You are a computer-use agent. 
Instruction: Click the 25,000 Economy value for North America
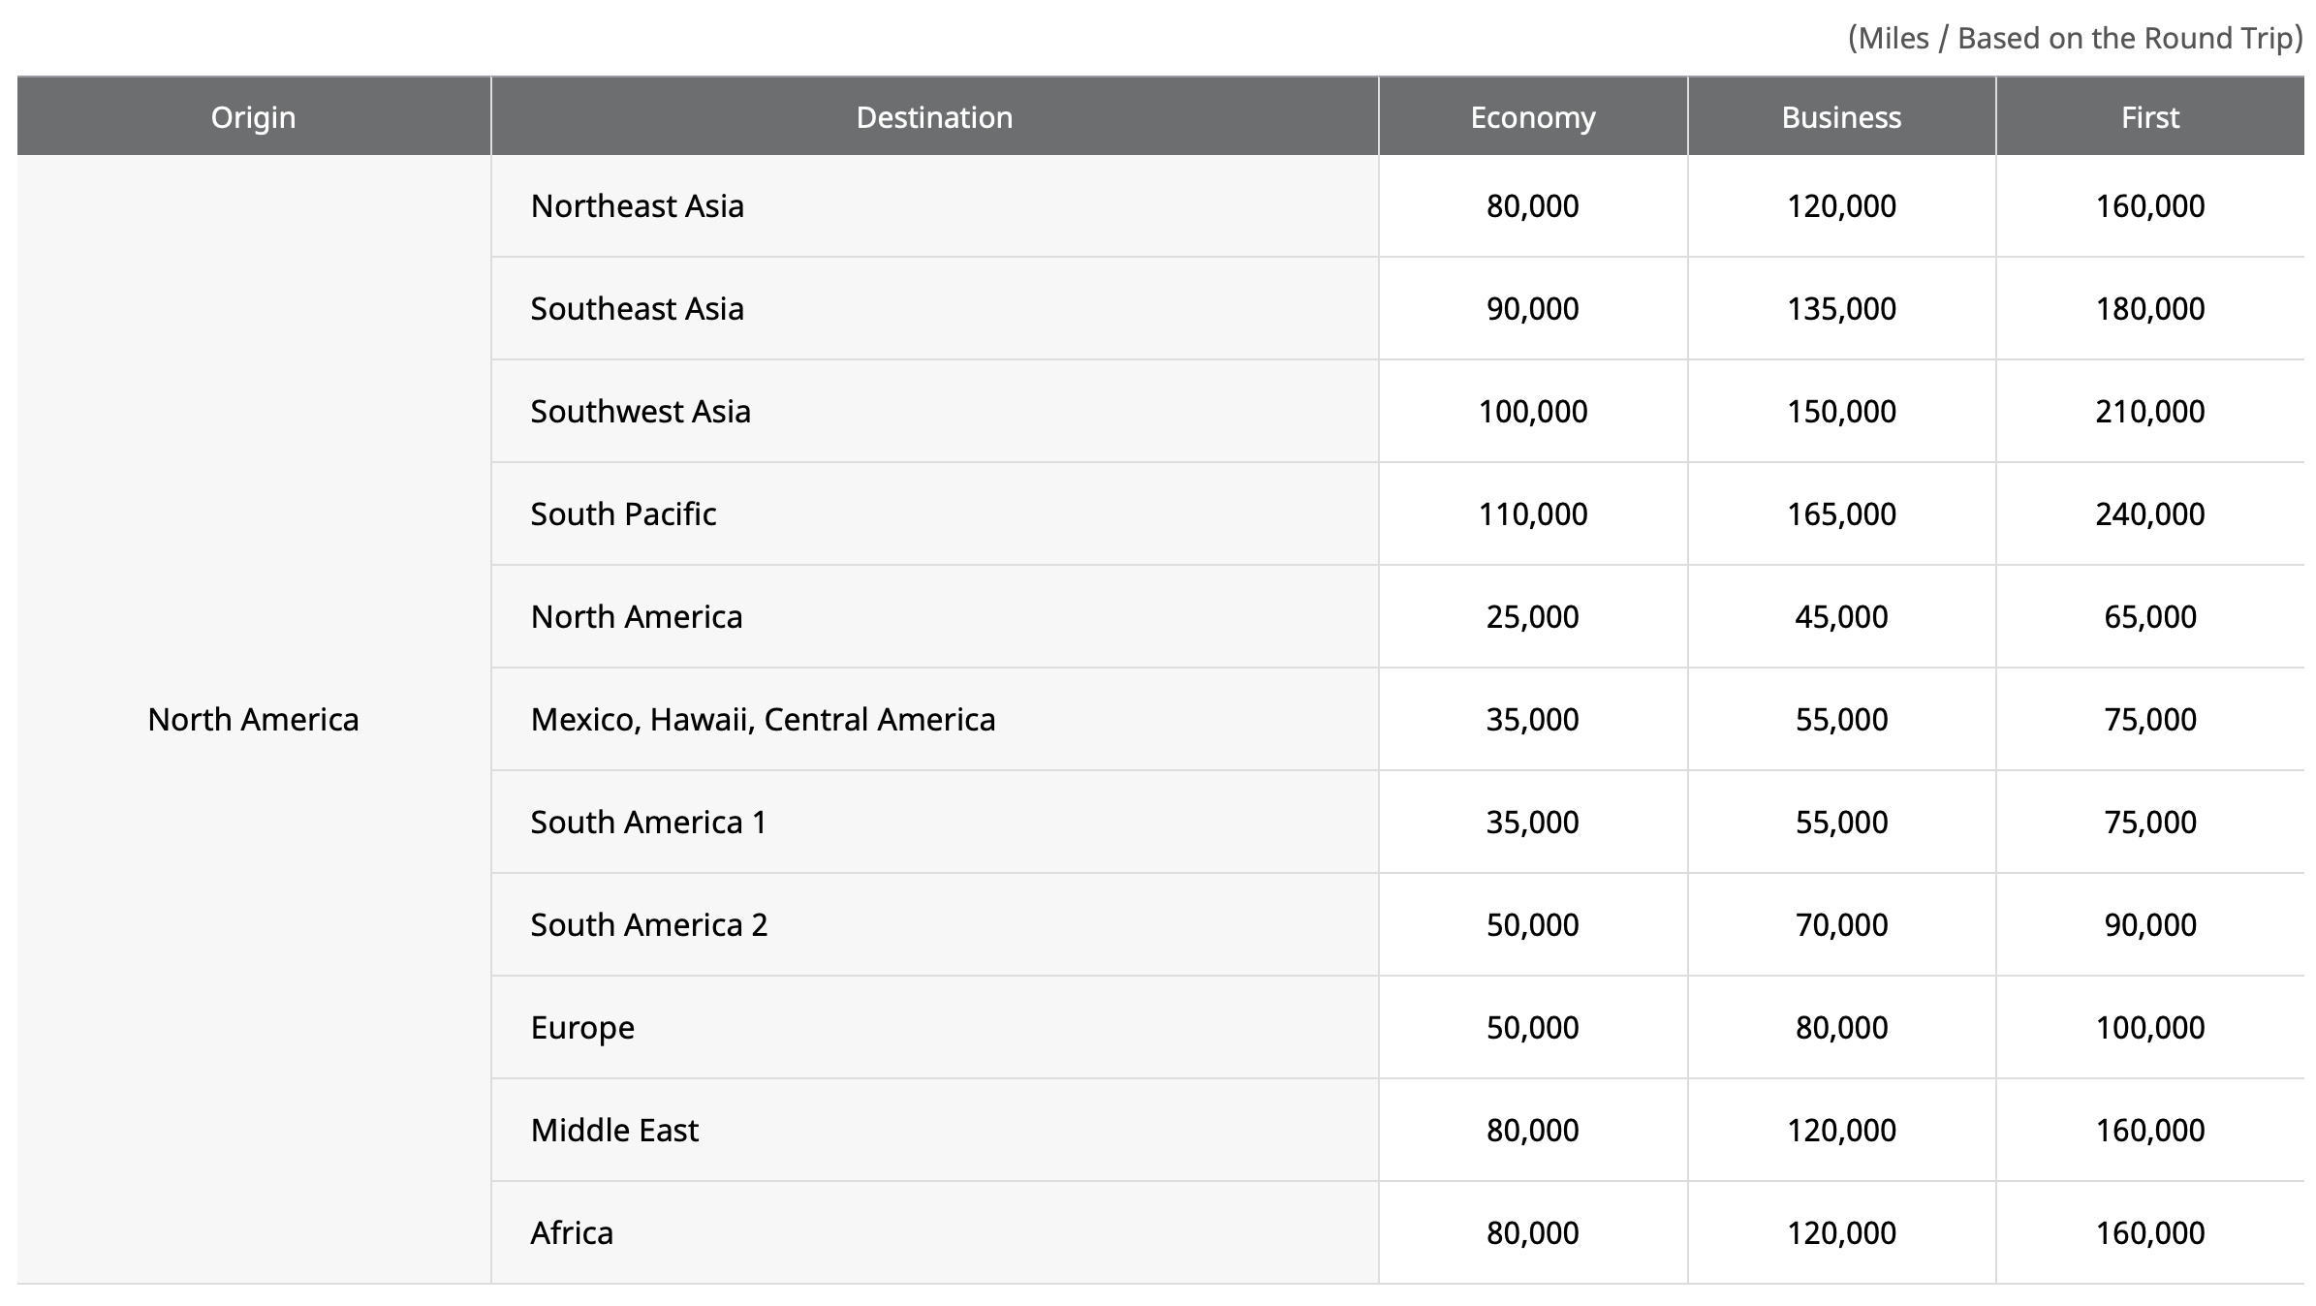(x=1531, y=616)
